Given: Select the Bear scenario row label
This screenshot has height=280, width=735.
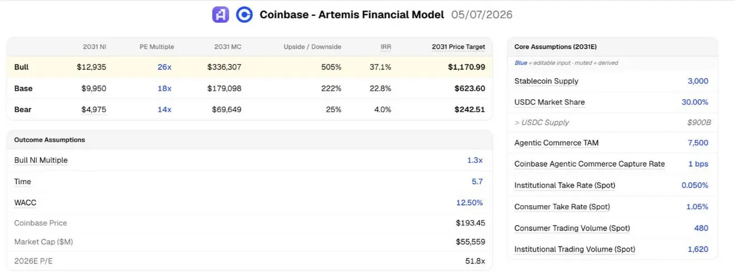Looking at the screenshot, I should coord(23,109).
